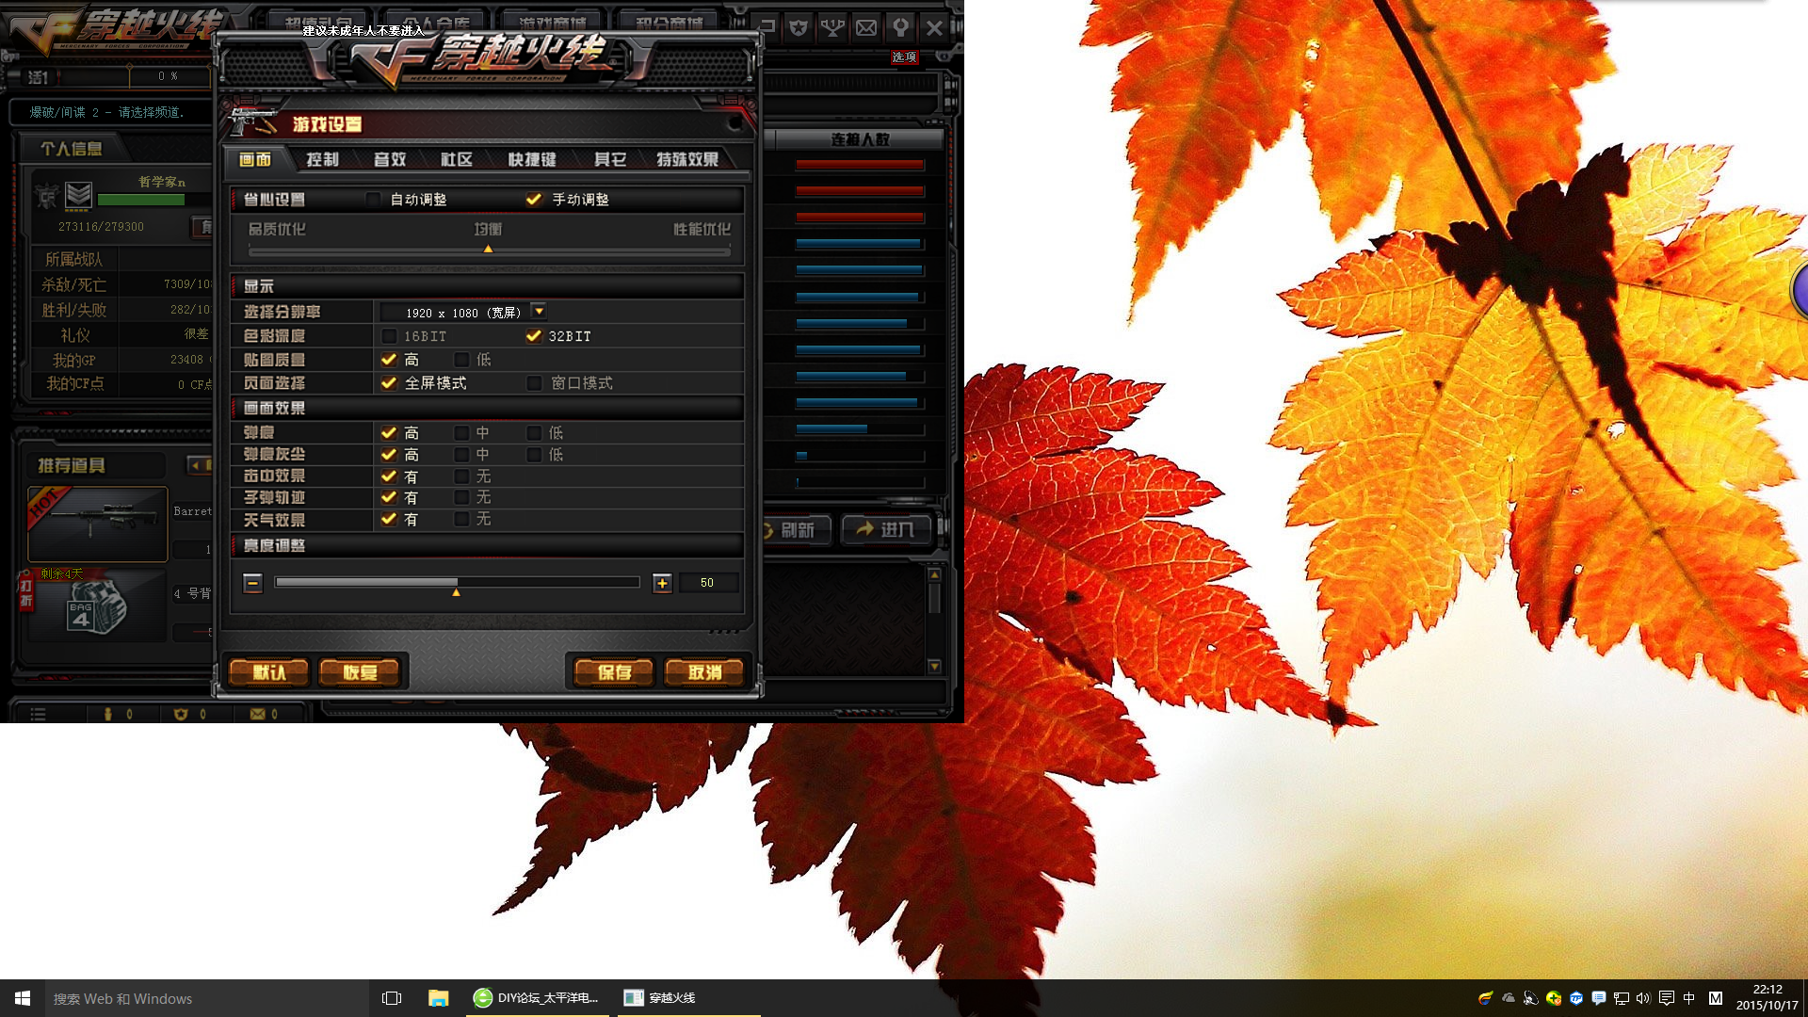
Task: Click the 保存 (save) button
Action: (614, 672)
